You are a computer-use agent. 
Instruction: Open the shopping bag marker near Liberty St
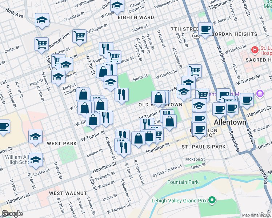(x=83, y=94)
